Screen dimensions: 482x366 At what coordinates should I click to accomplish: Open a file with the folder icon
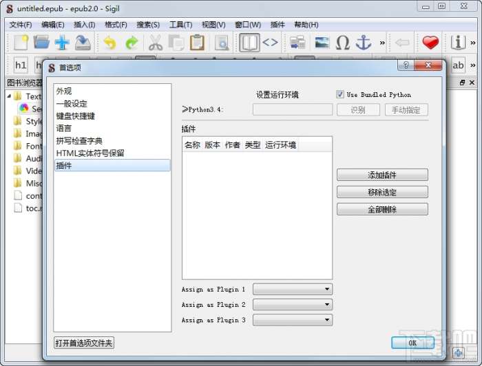(x=41, y=43)
